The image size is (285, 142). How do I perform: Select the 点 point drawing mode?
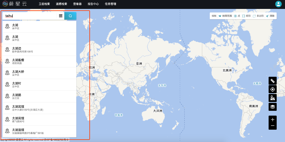[237, 16]
